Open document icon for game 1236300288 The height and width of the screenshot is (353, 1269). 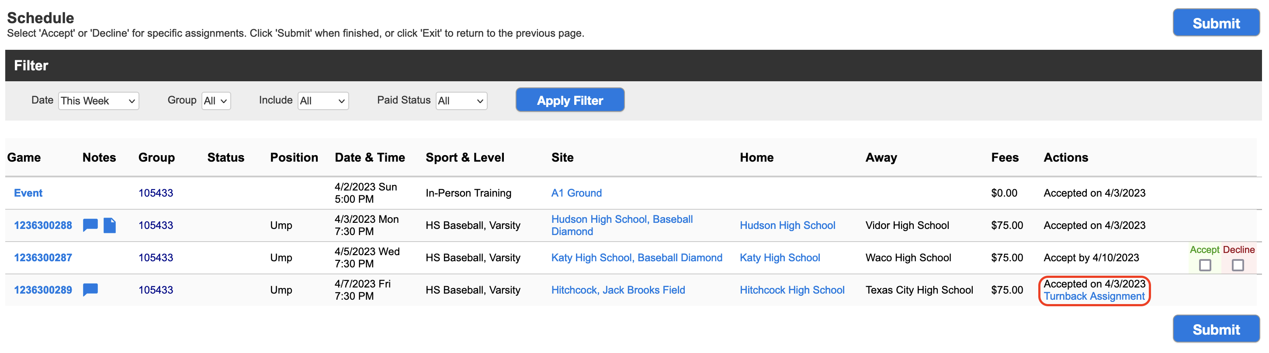tap(110, 225)
